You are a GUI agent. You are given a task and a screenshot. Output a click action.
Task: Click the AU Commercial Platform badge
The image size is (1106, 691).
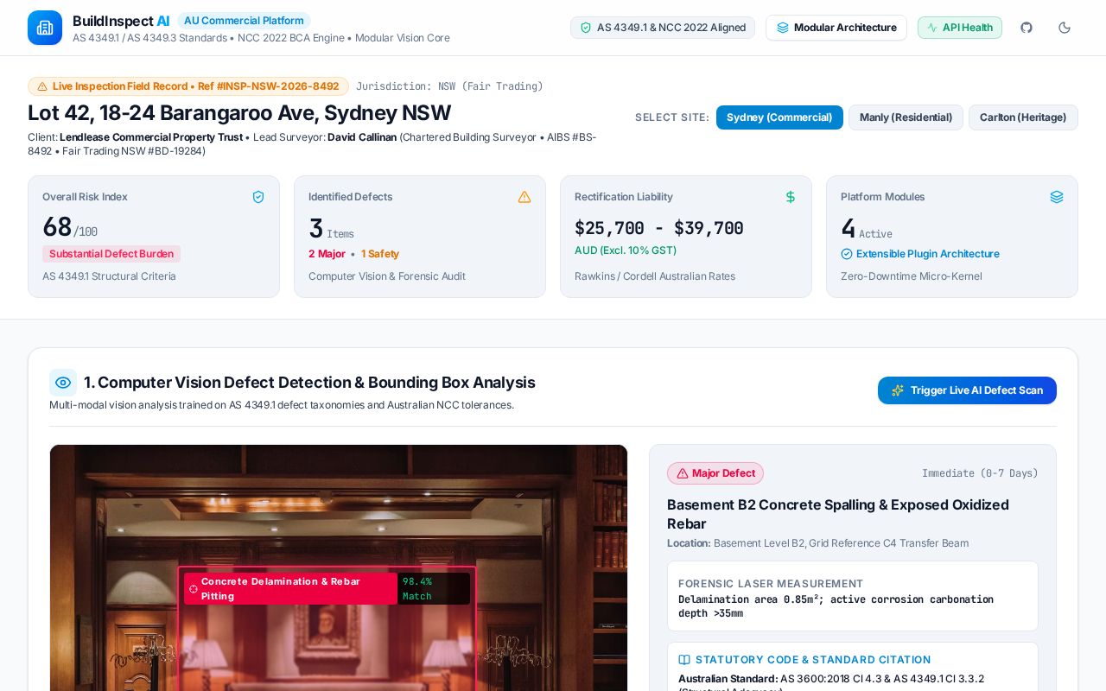pos(244,21)
